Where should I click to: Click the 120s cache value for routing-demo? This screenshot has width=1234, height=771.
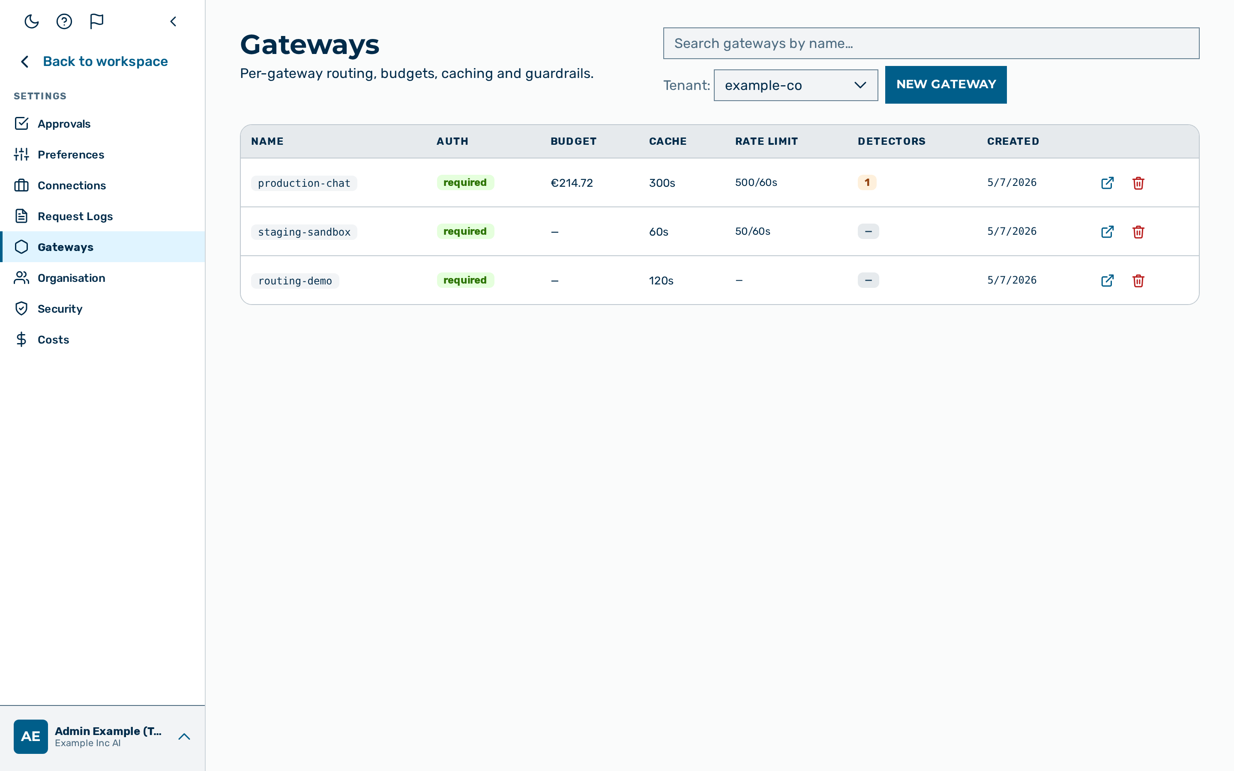click(x=661, y=281)
